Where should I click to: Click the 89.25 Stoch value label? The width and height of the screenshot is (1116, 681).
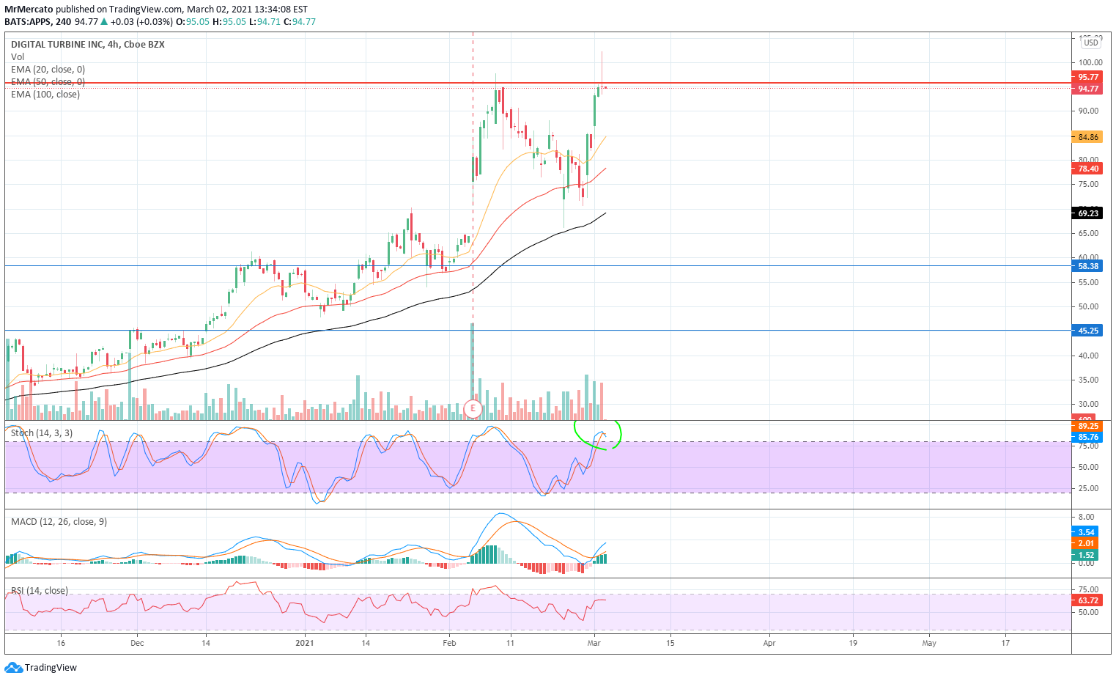[1088, 426]
